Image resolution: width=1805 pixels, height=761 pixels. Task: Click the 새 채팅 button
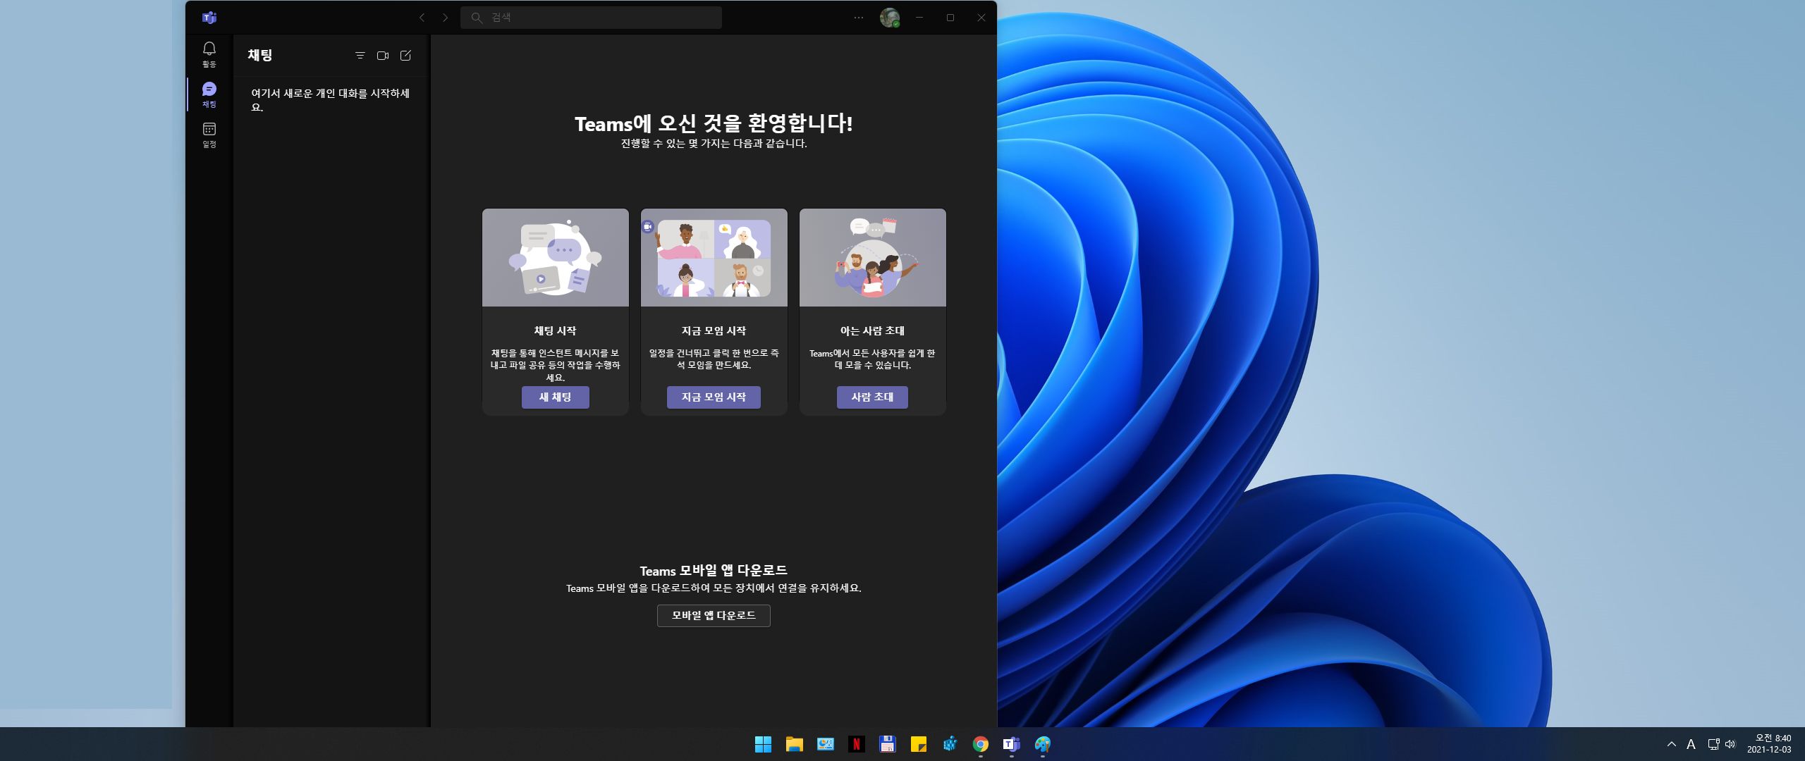[556, 397]
